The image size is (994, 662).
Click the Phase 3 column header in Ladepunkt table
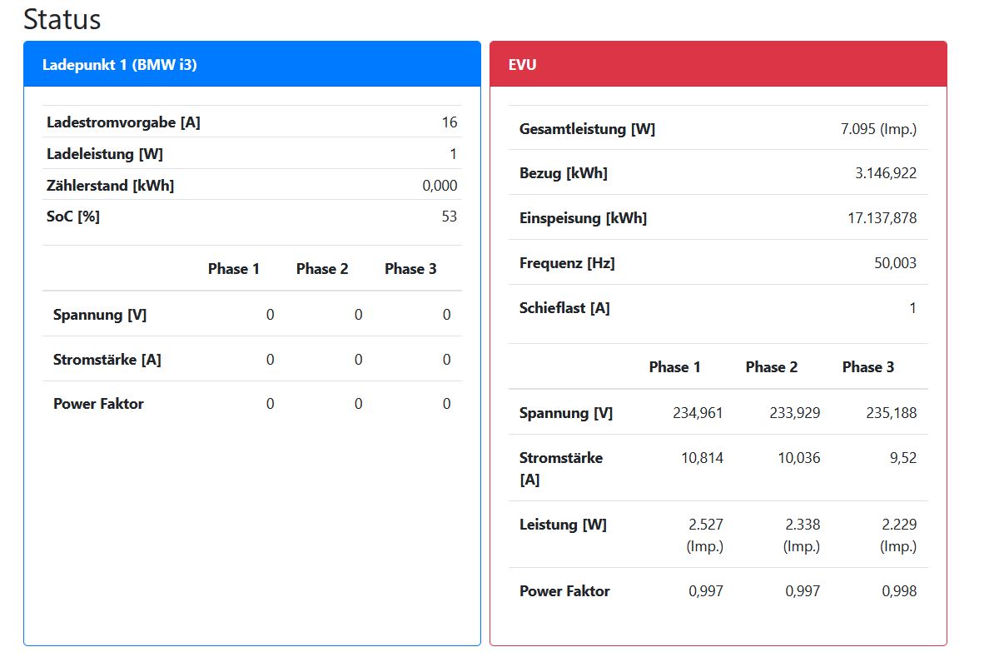[410, 269]
